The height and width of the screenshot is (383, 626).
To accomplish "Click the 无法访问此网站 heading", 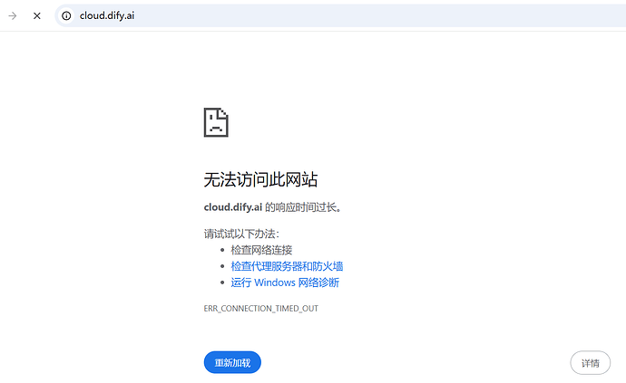I will 260,179.
